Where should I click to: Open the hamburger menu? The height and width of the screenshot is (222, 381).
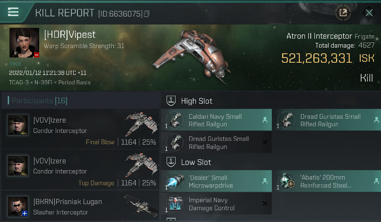pyautogui.click(x=13, y=12)
